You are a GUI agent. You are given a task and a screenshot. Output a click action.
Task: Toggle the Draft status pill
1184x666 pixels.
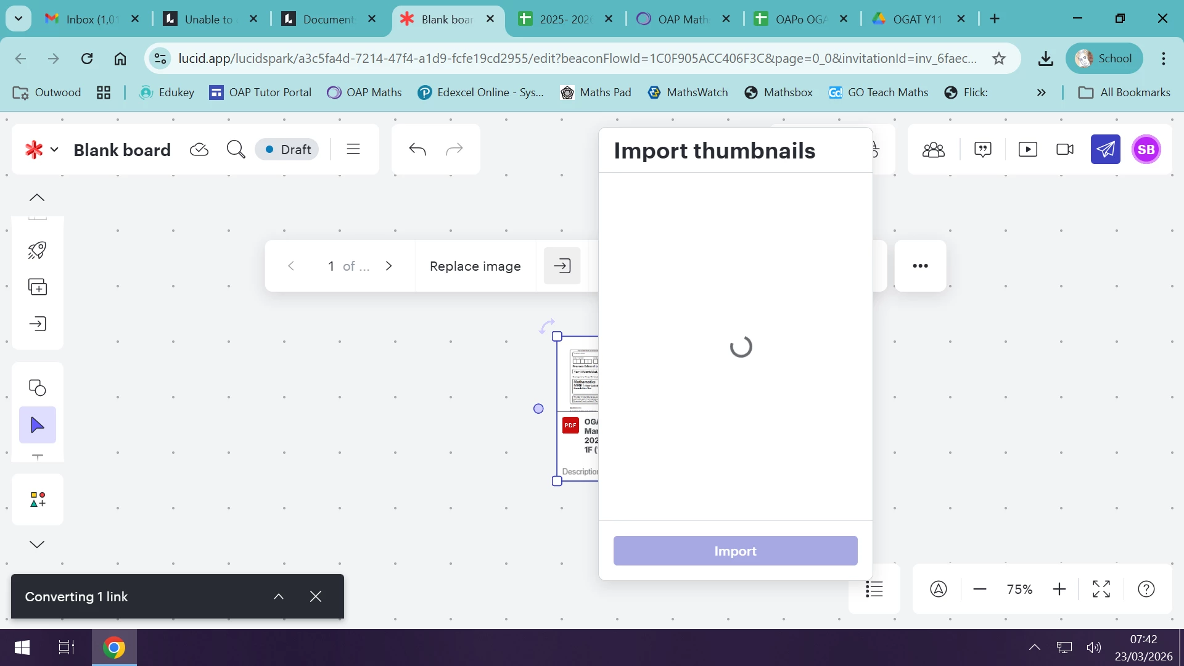pyautogui.click(x=287, y=149)
